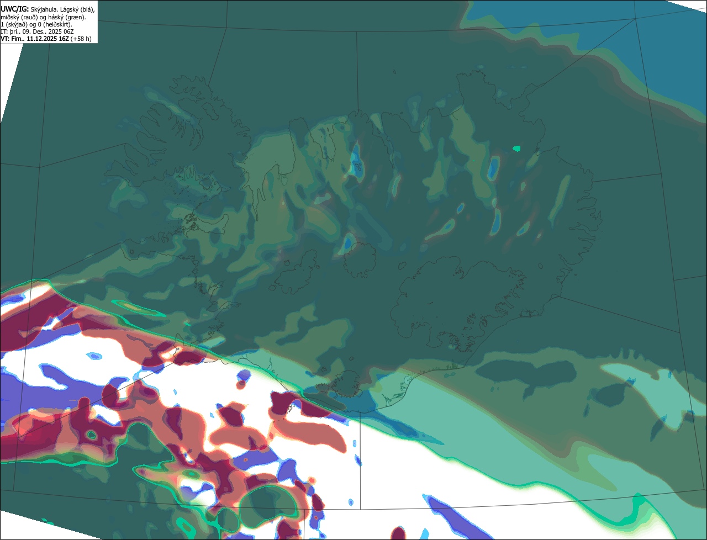Image resolution: width=707 pixels, height=540 pixels.
Task: Click the 'UWC/IG:' title in the legend
Action: click(x=15, y=9)
